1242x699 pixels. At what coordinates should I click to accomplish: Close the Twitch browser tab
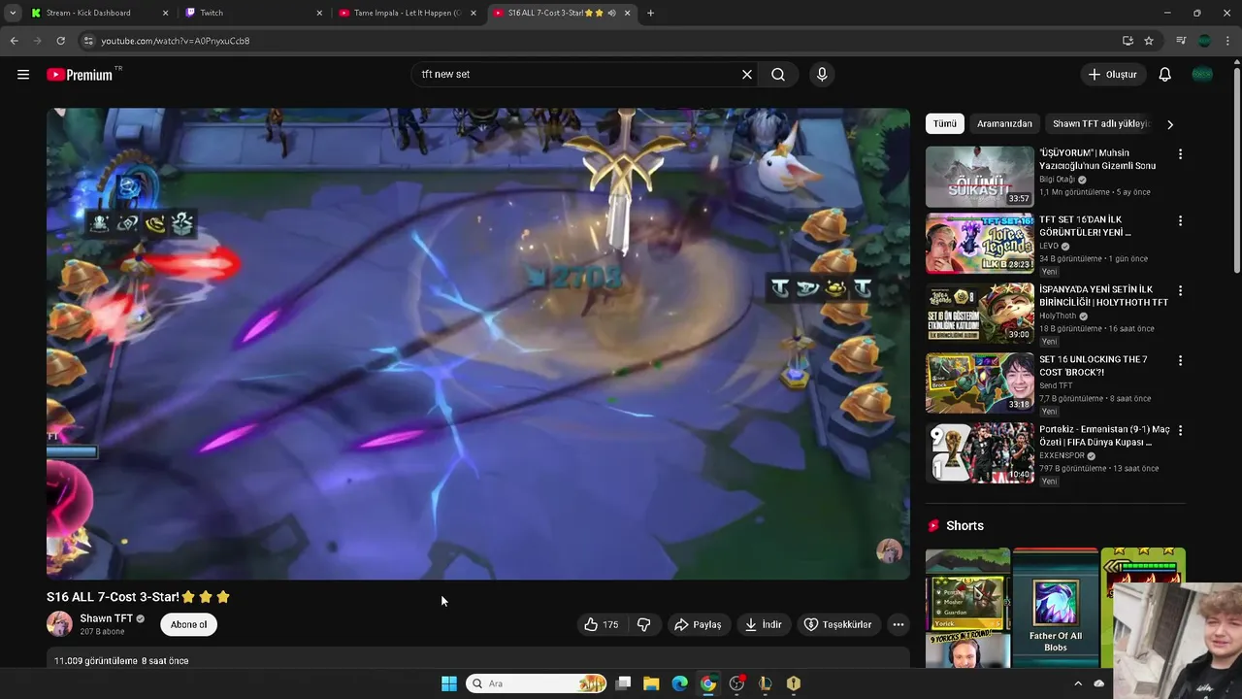coord(320,13)
